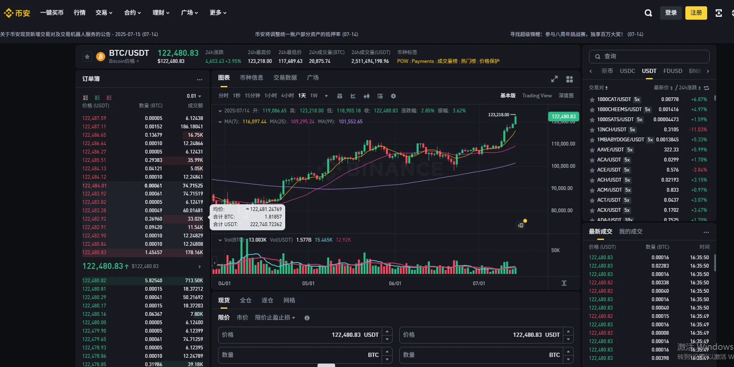
Task: Open the chart grid layout icon
Action: (x=570, y=79)
